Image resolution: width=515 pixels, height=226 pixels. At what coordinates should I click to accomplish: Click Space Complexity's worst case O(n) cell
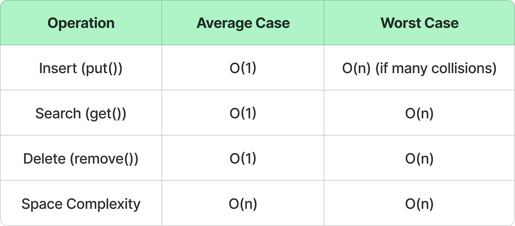419,204
